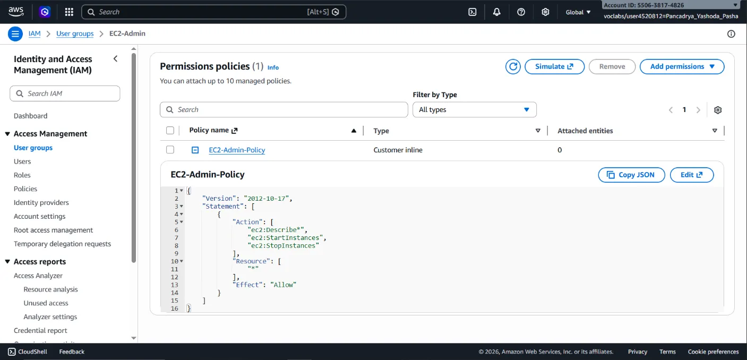Fold the Statement array at line 3

(182, 206)
